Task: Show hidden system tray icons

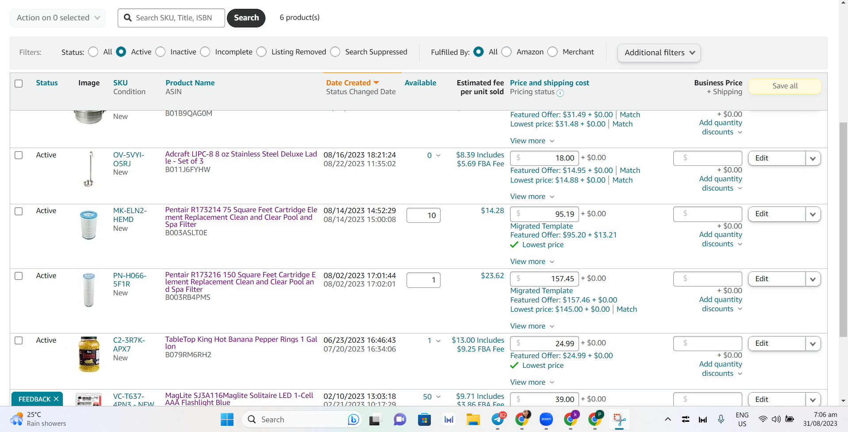Action: coord(668,419)
